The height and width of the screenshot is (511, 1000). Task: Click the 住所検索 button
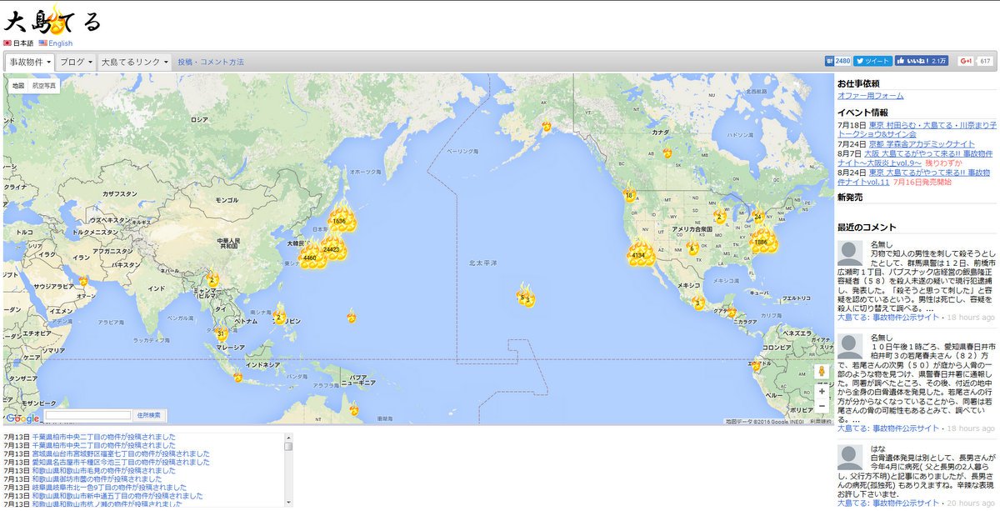149,414
